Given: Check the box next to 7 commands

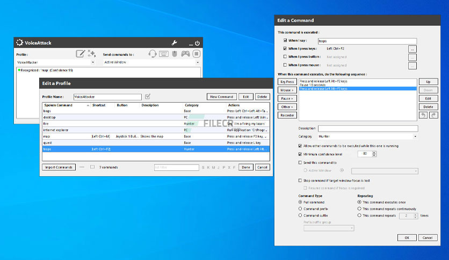Looking at the screenshot, I should (92, 167).
